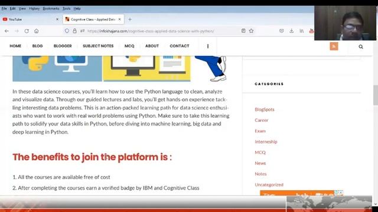Viewport: 378px width, 212px height.
Task: Open the MCQ navigation link
Action: point(129,46)
